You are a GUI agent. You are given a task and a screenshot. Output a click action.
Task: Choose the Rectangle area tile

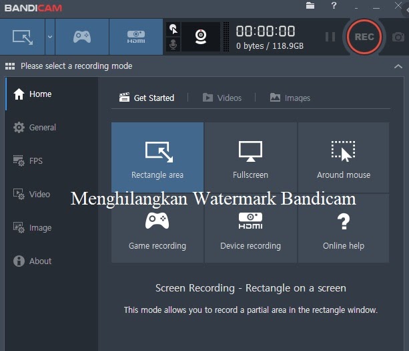(x=157, y=158)
